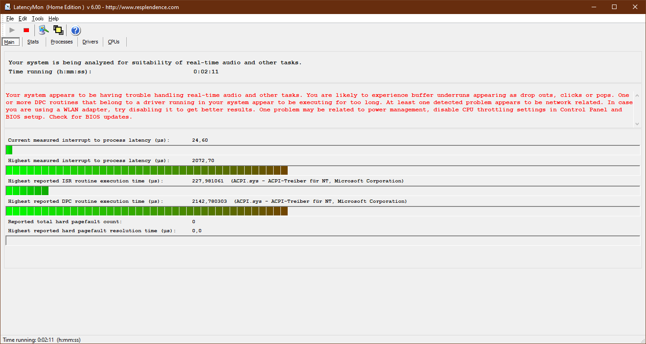Select the ISR value 227,981061
Image resolution: width=646 pixels, height=344 pixels.
(x=208, y=181)
